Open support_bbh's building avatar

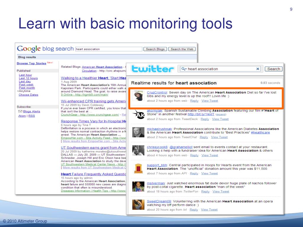[138, 168]
